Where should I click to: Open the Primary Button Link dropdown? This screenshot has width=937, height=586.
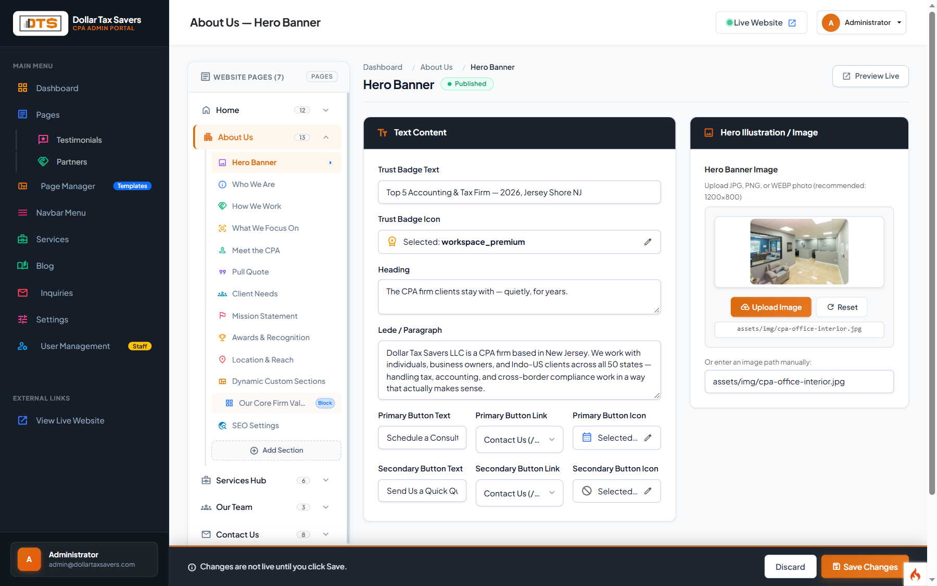519,440
